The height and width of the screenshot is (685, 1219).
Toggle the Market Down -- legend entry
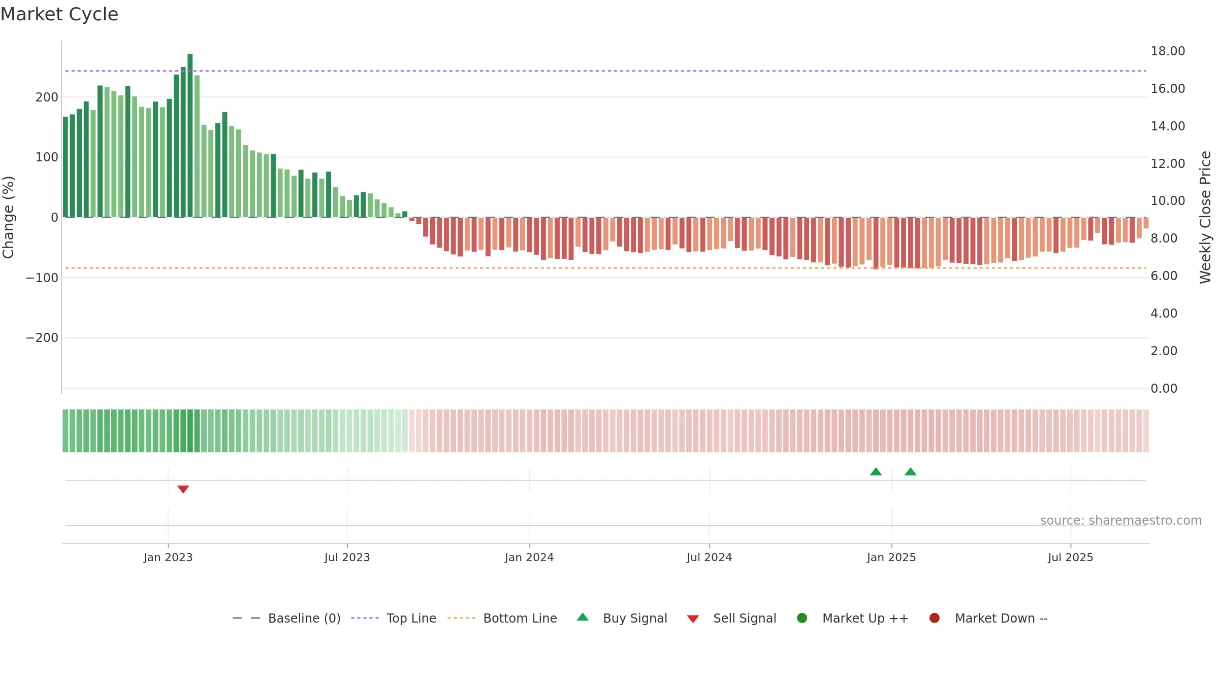click(988, 618)
